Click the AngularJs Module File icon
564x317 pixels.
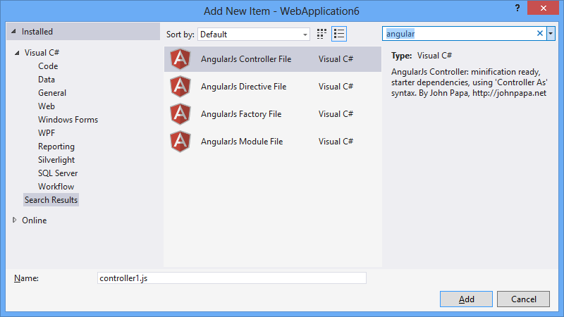coord(180,142)
